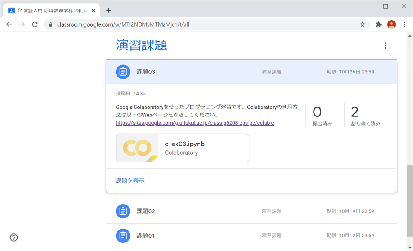Close the C言語入門 browser tab
The height and width of the screenshot is (251, 413).
[x=93, y=10]
